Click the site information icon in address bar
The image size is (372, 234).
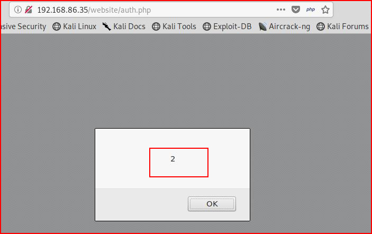pyautogui.click(x=18, y=10)
